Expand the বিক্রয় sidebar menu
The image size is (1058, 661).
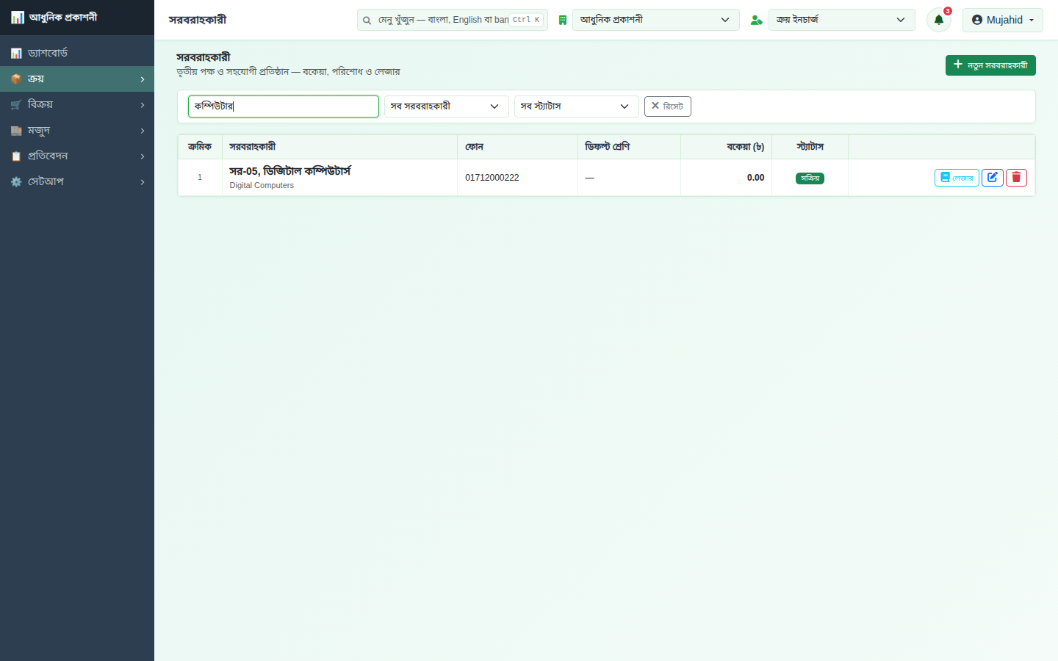click(x=77, y=104)
